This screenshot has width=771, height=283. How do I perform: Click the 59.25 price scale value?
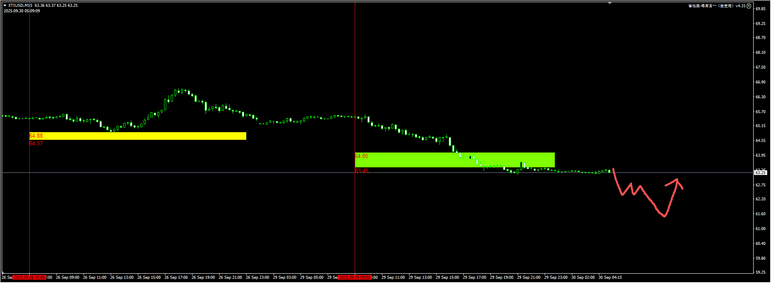[760, 272]
